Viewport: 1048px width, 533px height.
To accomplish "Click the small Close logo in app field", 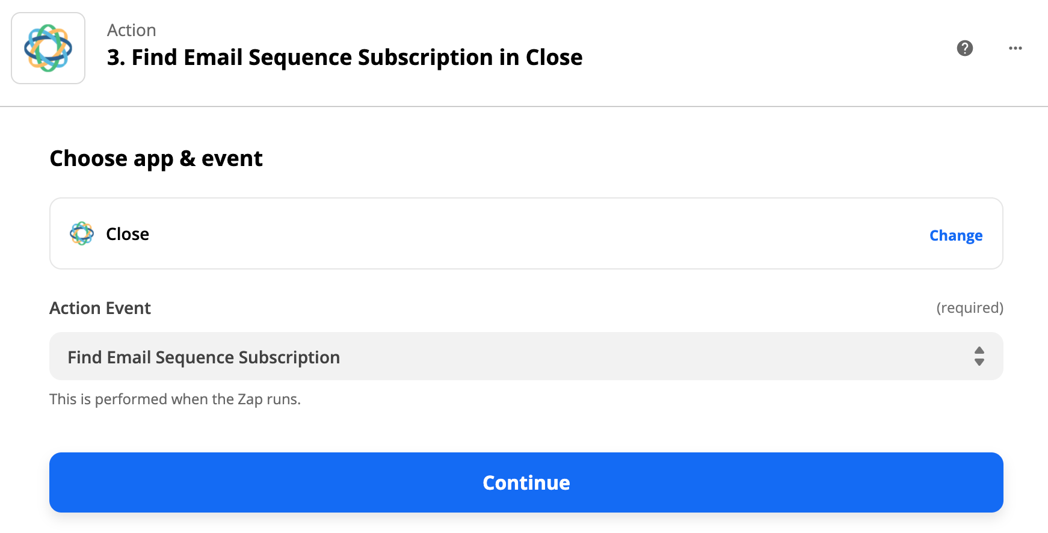I will coord(82,233).
